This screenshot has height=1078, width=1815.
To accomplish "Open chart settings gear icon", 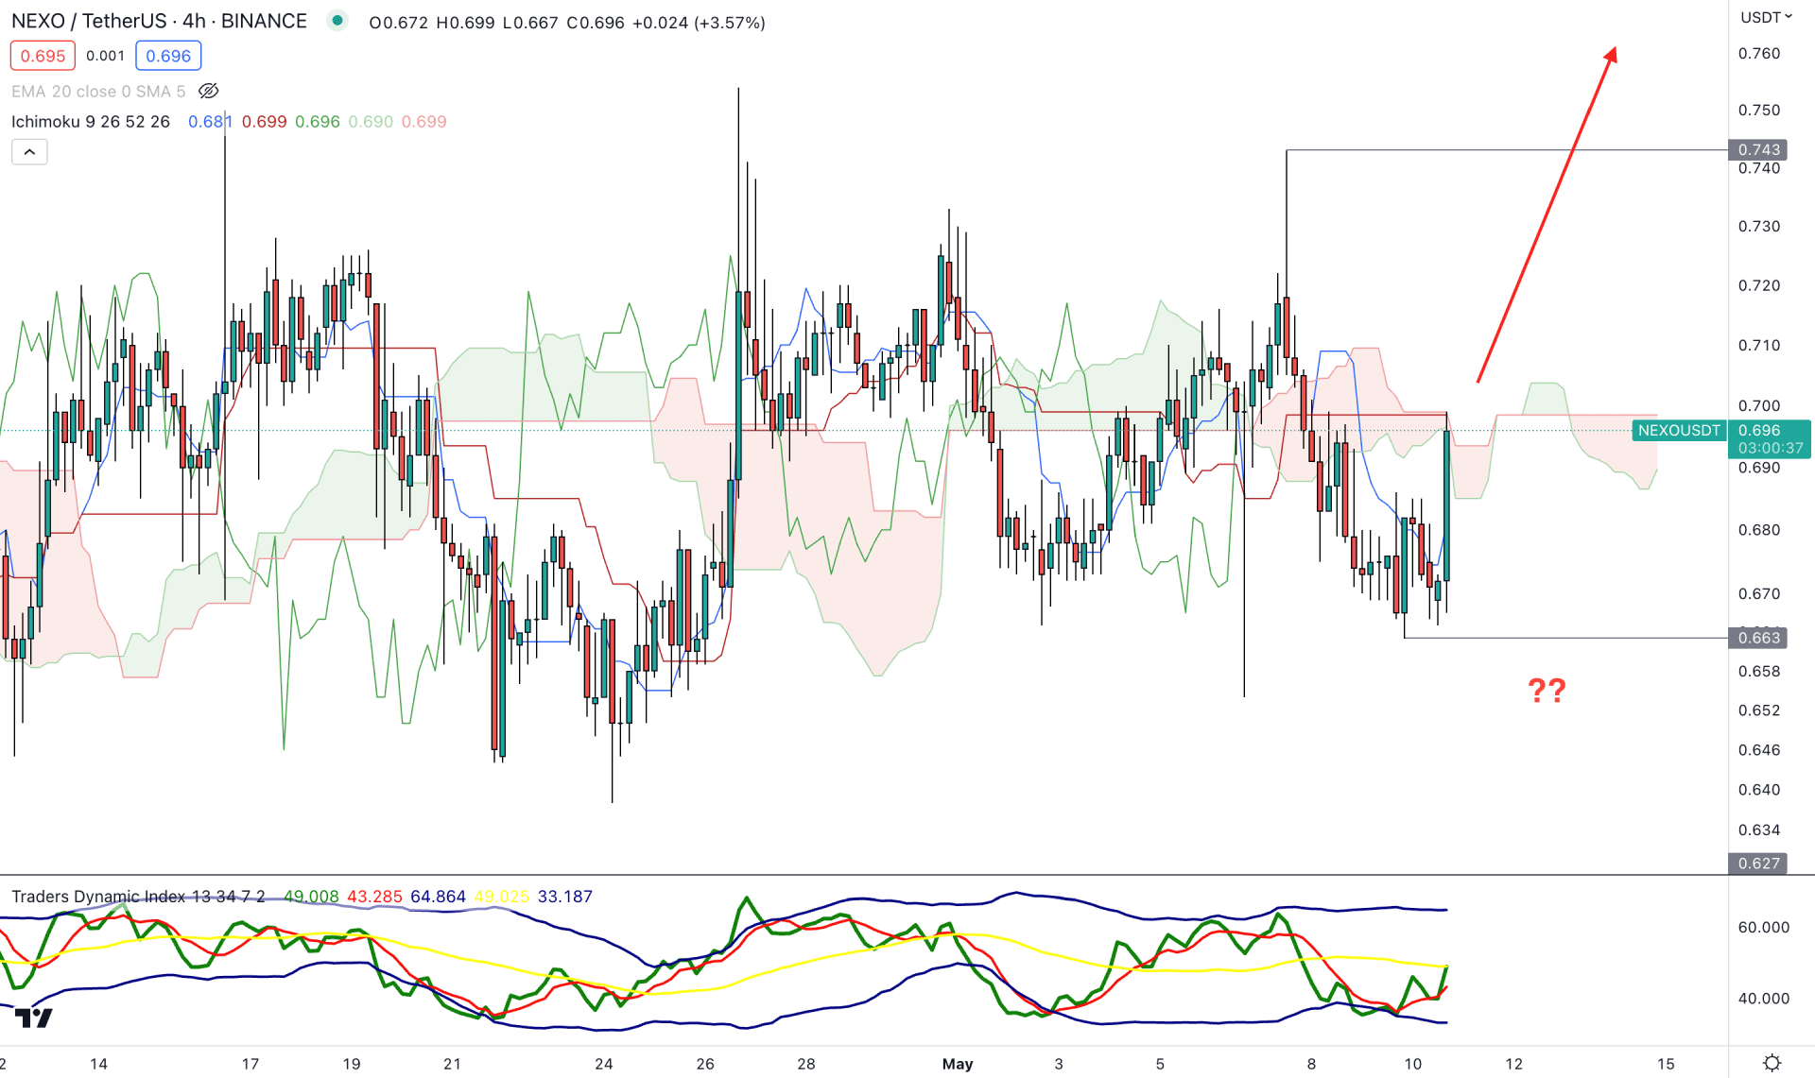I will 1772,1063.
